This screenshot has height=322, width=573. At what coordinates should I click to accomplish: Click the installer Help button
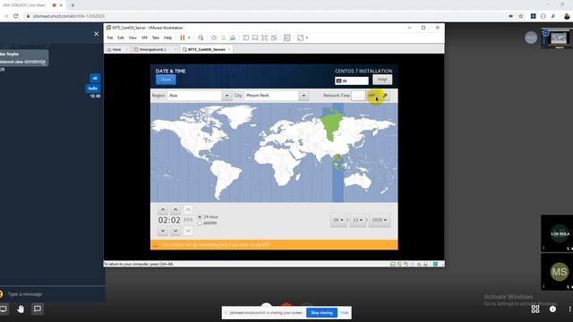(382, 80)
